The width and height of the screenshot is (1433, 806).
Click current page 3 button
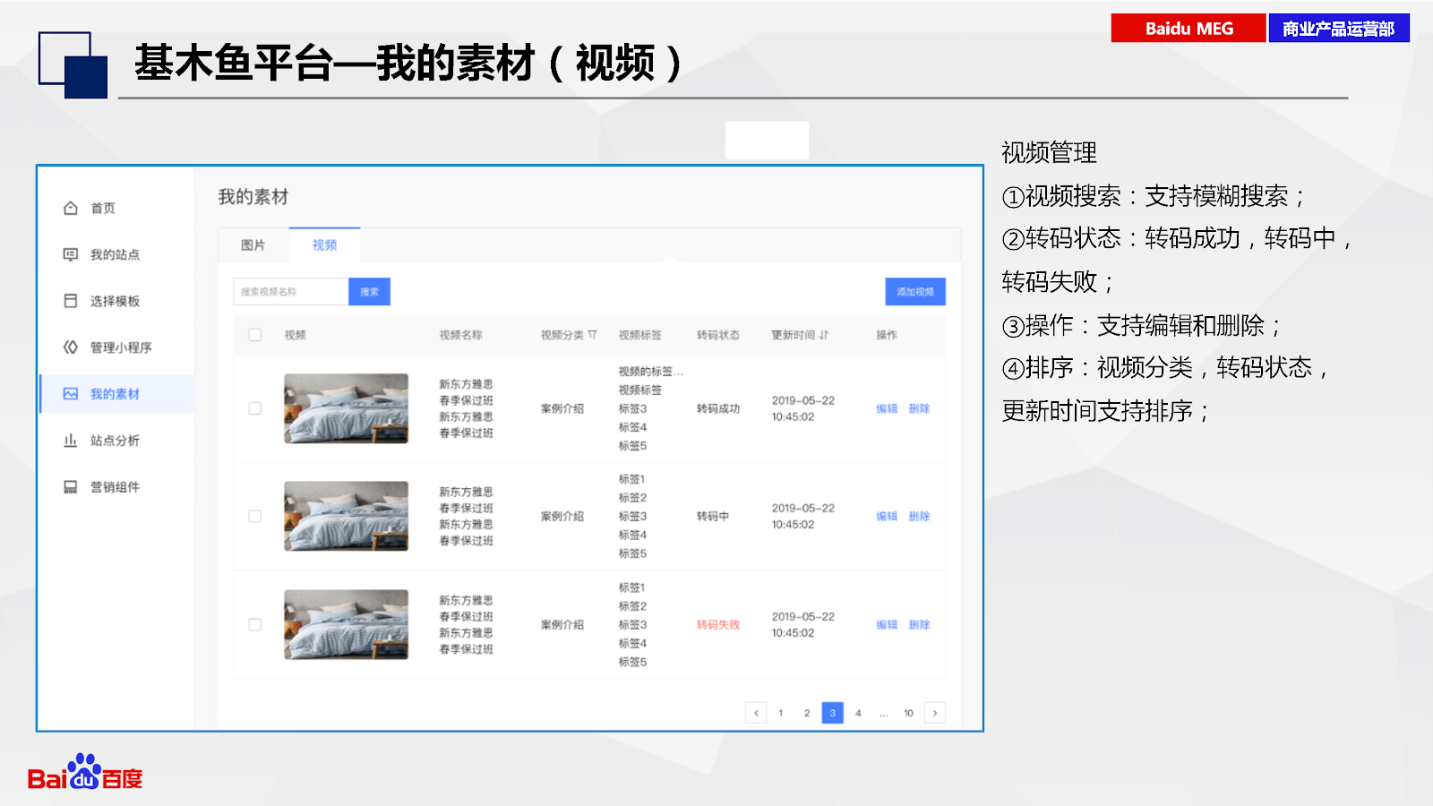click(x=833, y=713)
